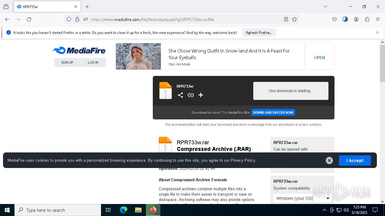Open extensions puzzle icon
Screen dimensions: 385x216
(x=367, y=19)
